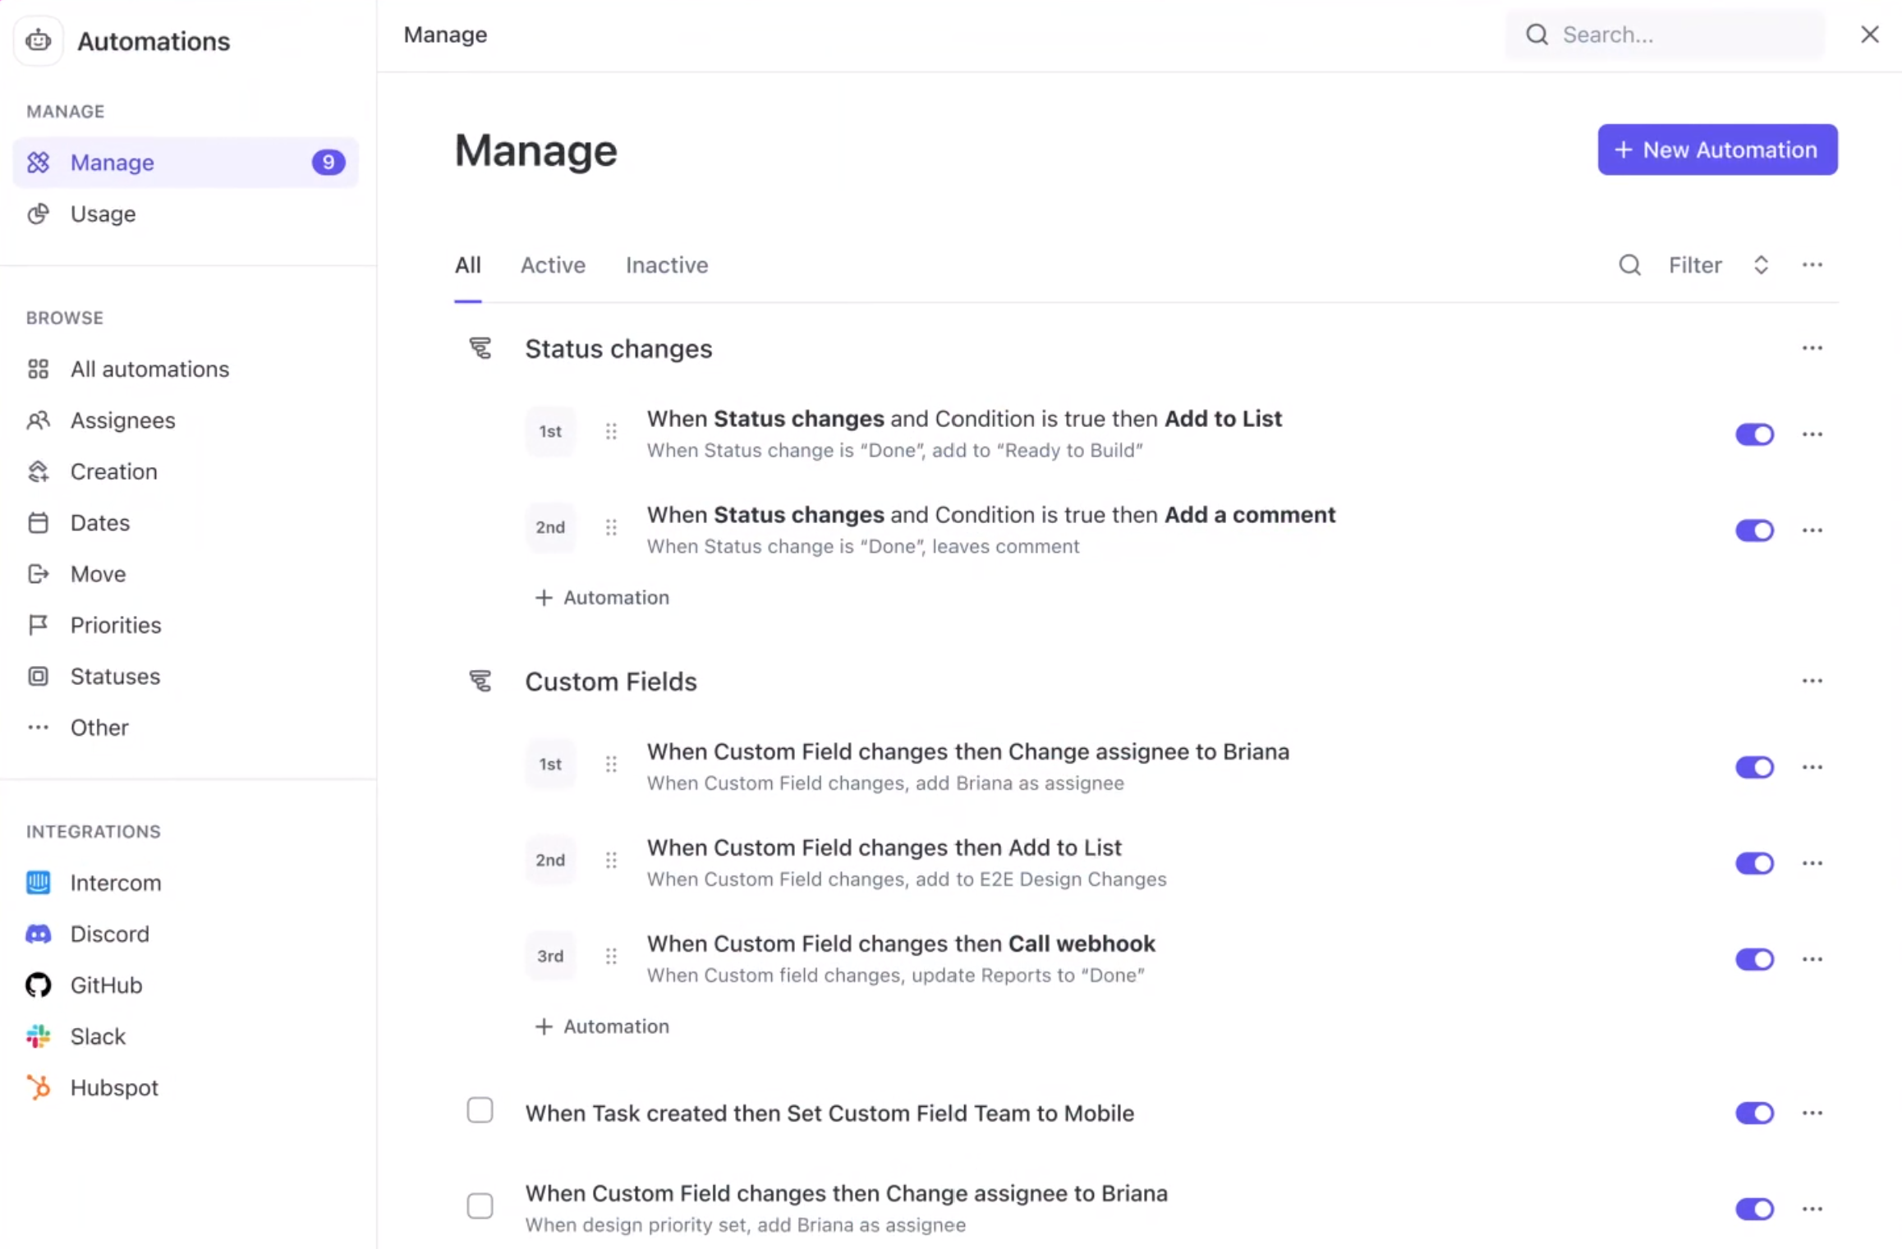Image resolution: width=1902 pixels, height=1249 pixels.
Task: Open the Custom Fields group more options menu
Action: pos(1812,681)
